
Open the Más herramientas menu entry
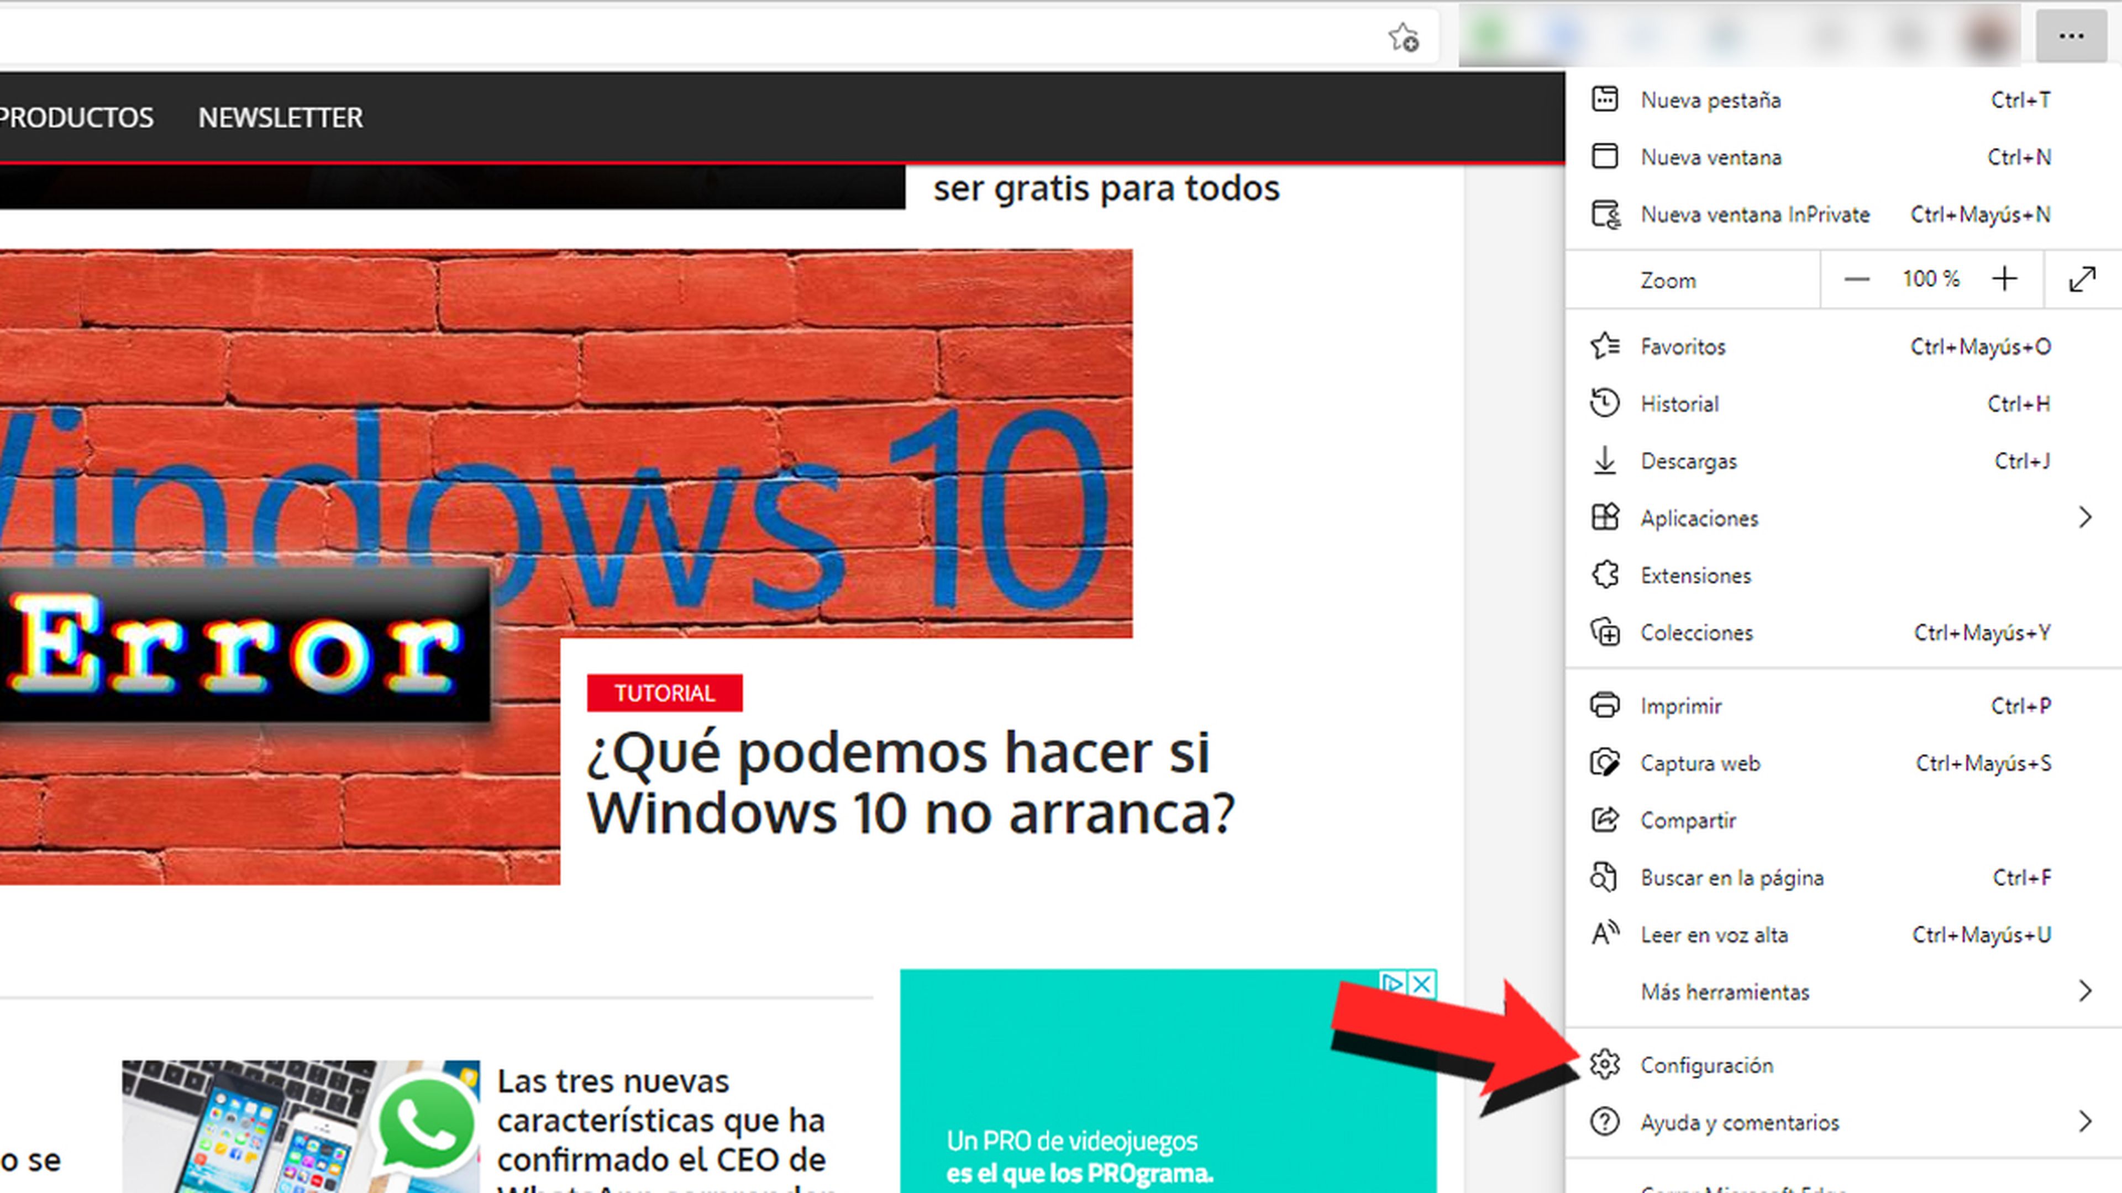point(1843,991)
